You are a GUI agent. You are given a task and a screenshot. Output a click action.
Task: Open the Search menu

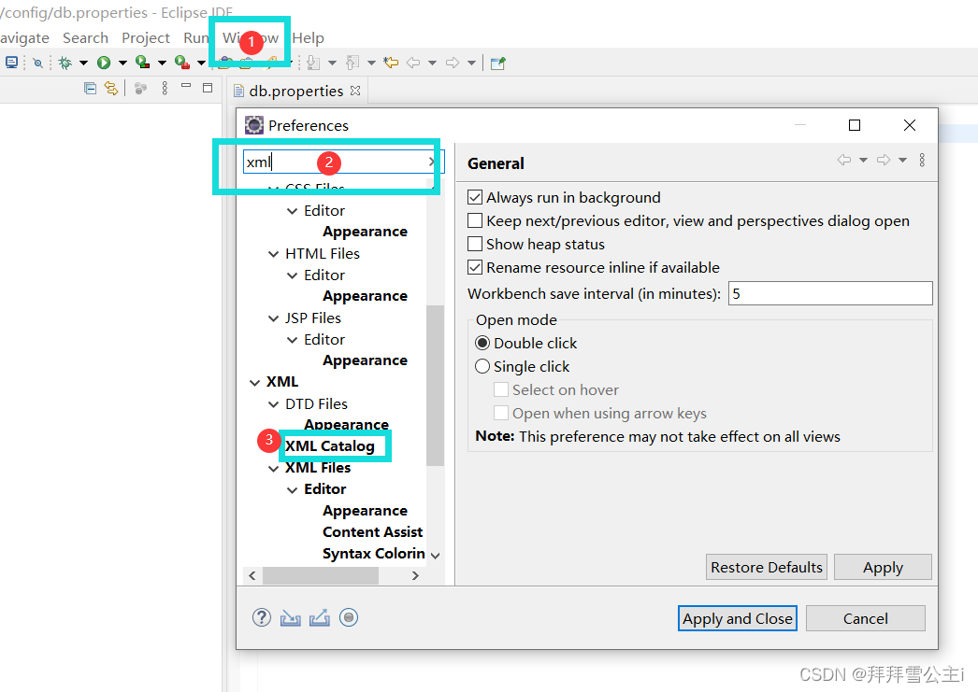coord(85,38)
